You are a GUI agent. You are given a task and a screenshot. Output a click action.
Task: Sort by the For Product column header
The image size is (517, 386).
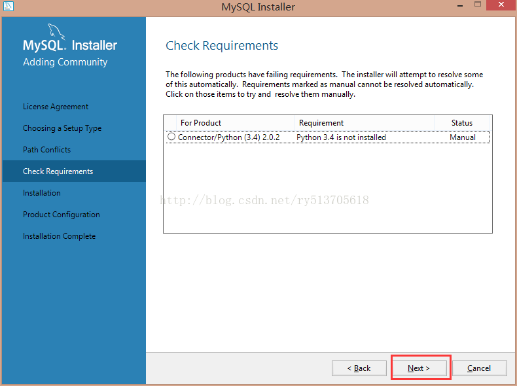point(236,123)
